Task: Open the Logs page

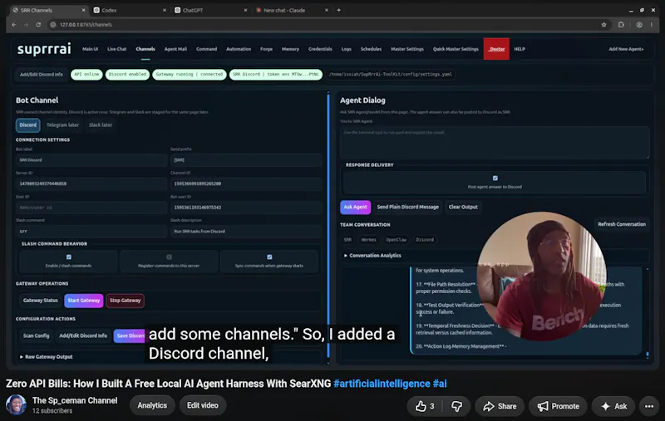Action: pos(346,49)
